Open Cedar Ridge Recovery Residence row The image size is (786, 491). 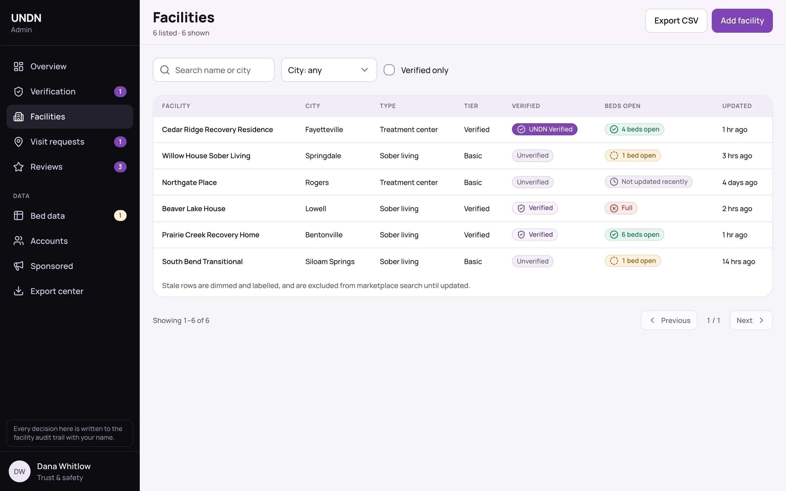(463, 130)
